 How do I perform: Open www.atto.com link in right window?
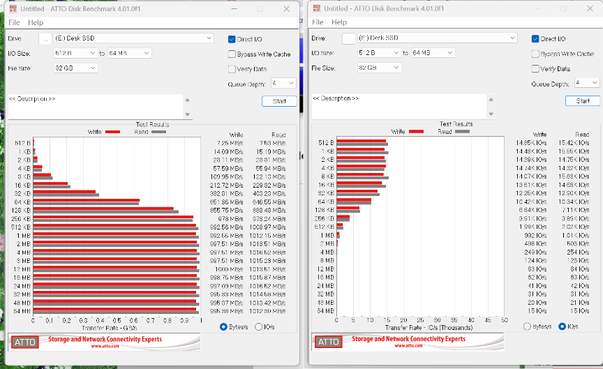[x=408, y=345]
